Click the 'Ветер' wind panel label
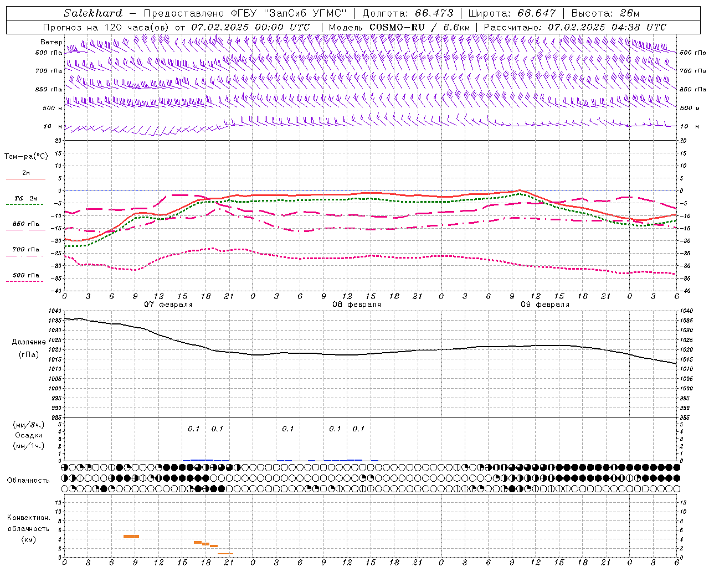709x567 pixels. pyautogui.click(x=51, y=42)
